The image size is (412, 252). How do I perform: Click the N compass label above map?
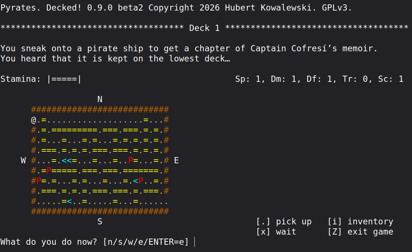100,99
